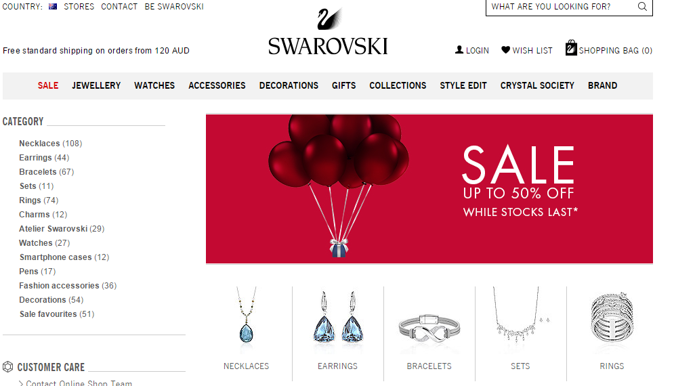
Task: Open the SALE menu item
Action: tap(48, 85)
